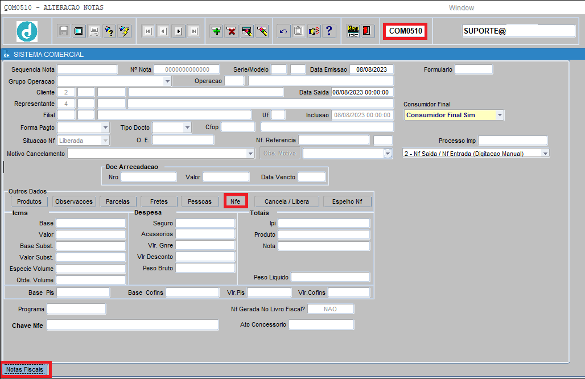Click the Data Vencto field

pos(311,177)
